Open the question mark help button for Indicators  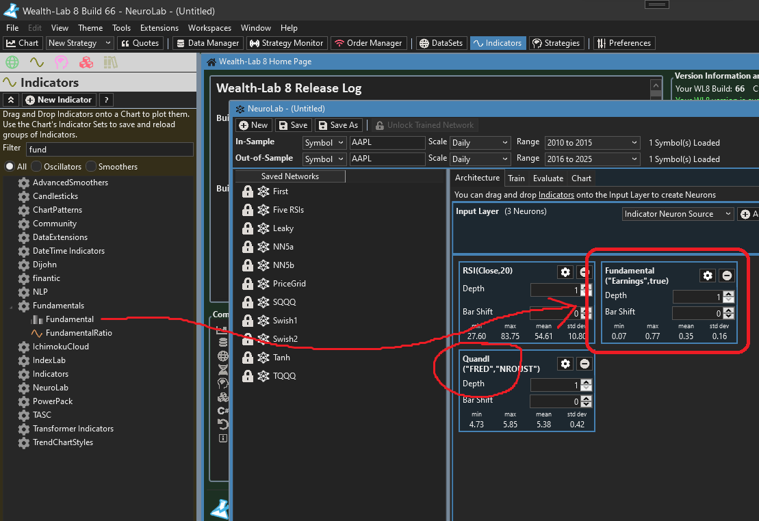pos(107,100)
